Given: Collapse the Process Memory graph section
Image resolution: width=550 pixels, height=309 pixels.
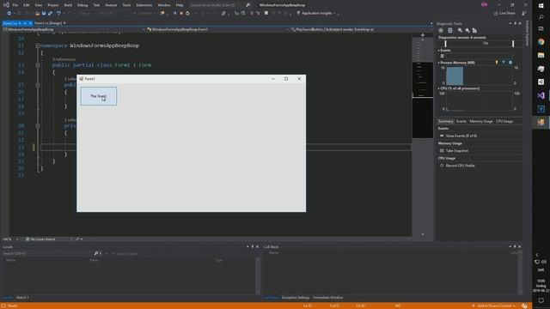Looking at the screenshot, I should pos(439,63).
